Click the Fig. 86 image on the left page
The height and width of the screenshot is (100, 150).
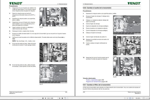pyautogui.click(x=53, y=52)
